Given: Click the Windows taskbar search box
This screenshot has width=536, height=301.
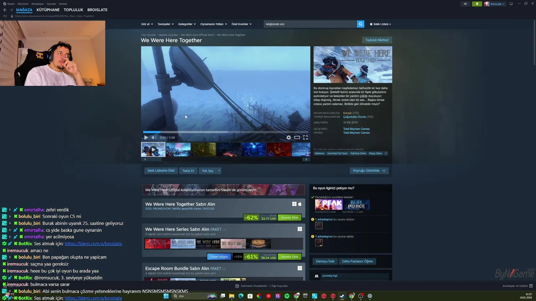Looking at the screenshot, I should tap(194, 296).
